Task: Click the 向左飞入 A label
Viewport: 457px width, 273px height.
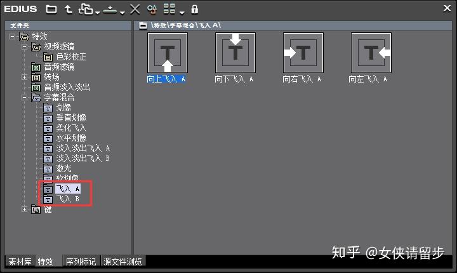Action: pos(368,79)
